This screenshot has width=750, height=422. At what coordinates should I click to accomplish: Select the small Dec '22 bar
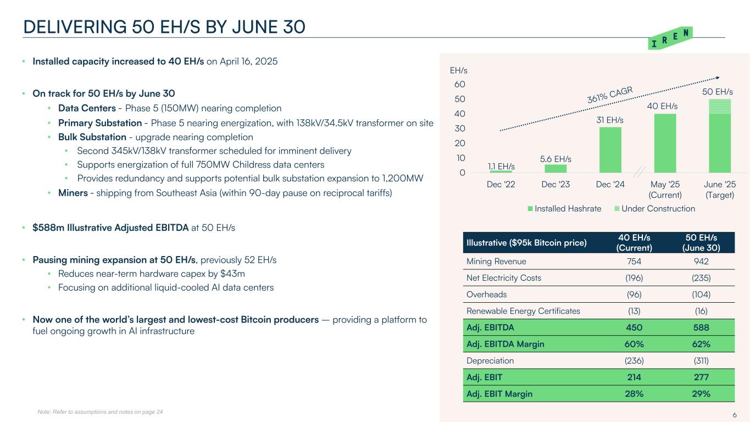[x=501, y=171]
